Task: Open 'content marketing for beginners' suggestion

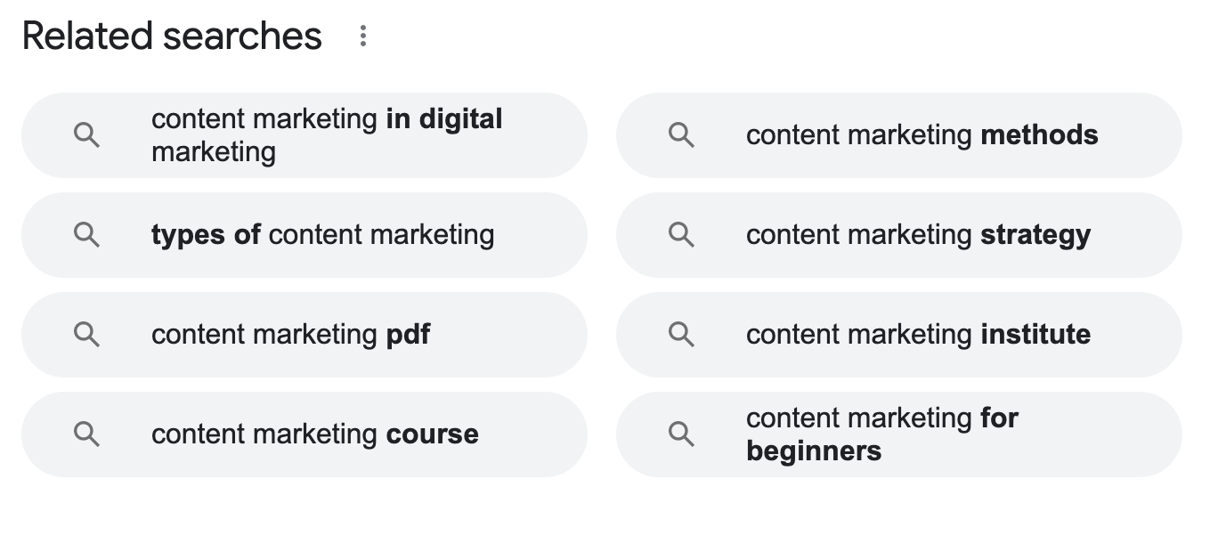Action: click(899, 434)
